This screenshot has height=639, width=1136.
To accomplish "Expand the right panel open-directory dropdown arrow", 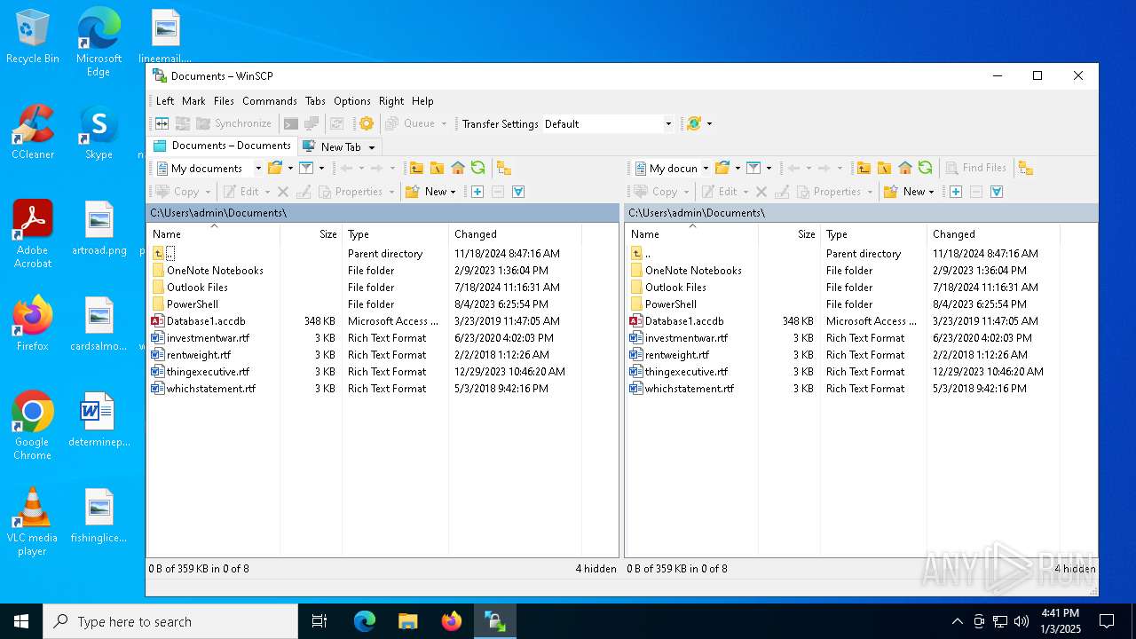I will pos(738,168).
